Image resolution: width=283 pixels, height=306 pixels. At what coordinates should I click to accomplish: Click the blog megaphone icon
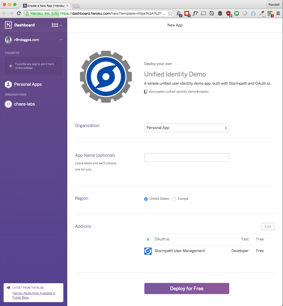(8, 288)
